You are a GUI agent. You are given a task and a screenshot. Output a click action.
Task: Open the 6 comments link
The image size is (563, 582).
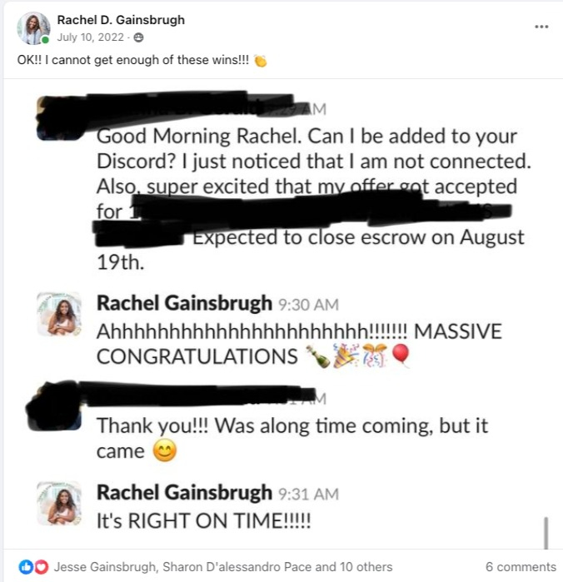[x=521, y=567]
